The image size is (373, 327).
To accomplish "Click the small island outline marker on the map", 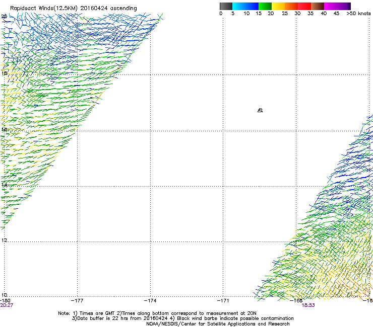I will point(260,110).
